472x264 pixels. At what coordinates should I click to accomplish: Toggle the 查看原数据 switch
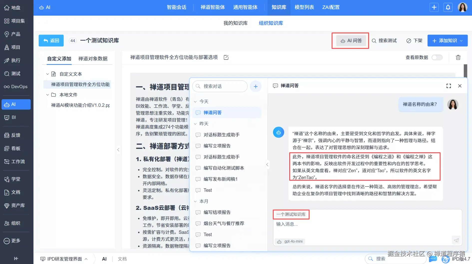[x=437, y=58]
